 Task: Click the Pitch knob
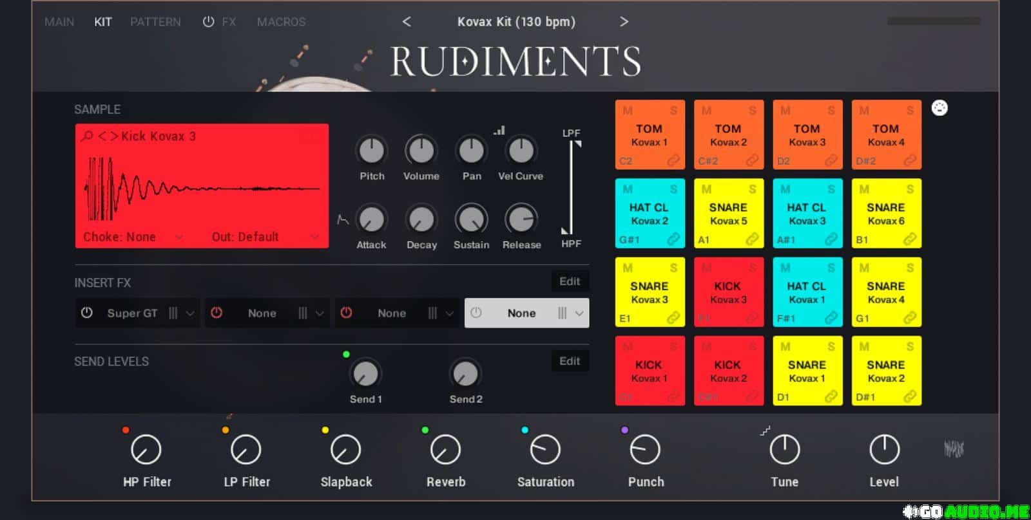click(371, 151)
